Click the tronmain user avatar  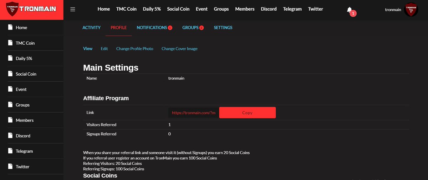coord(411,10)
